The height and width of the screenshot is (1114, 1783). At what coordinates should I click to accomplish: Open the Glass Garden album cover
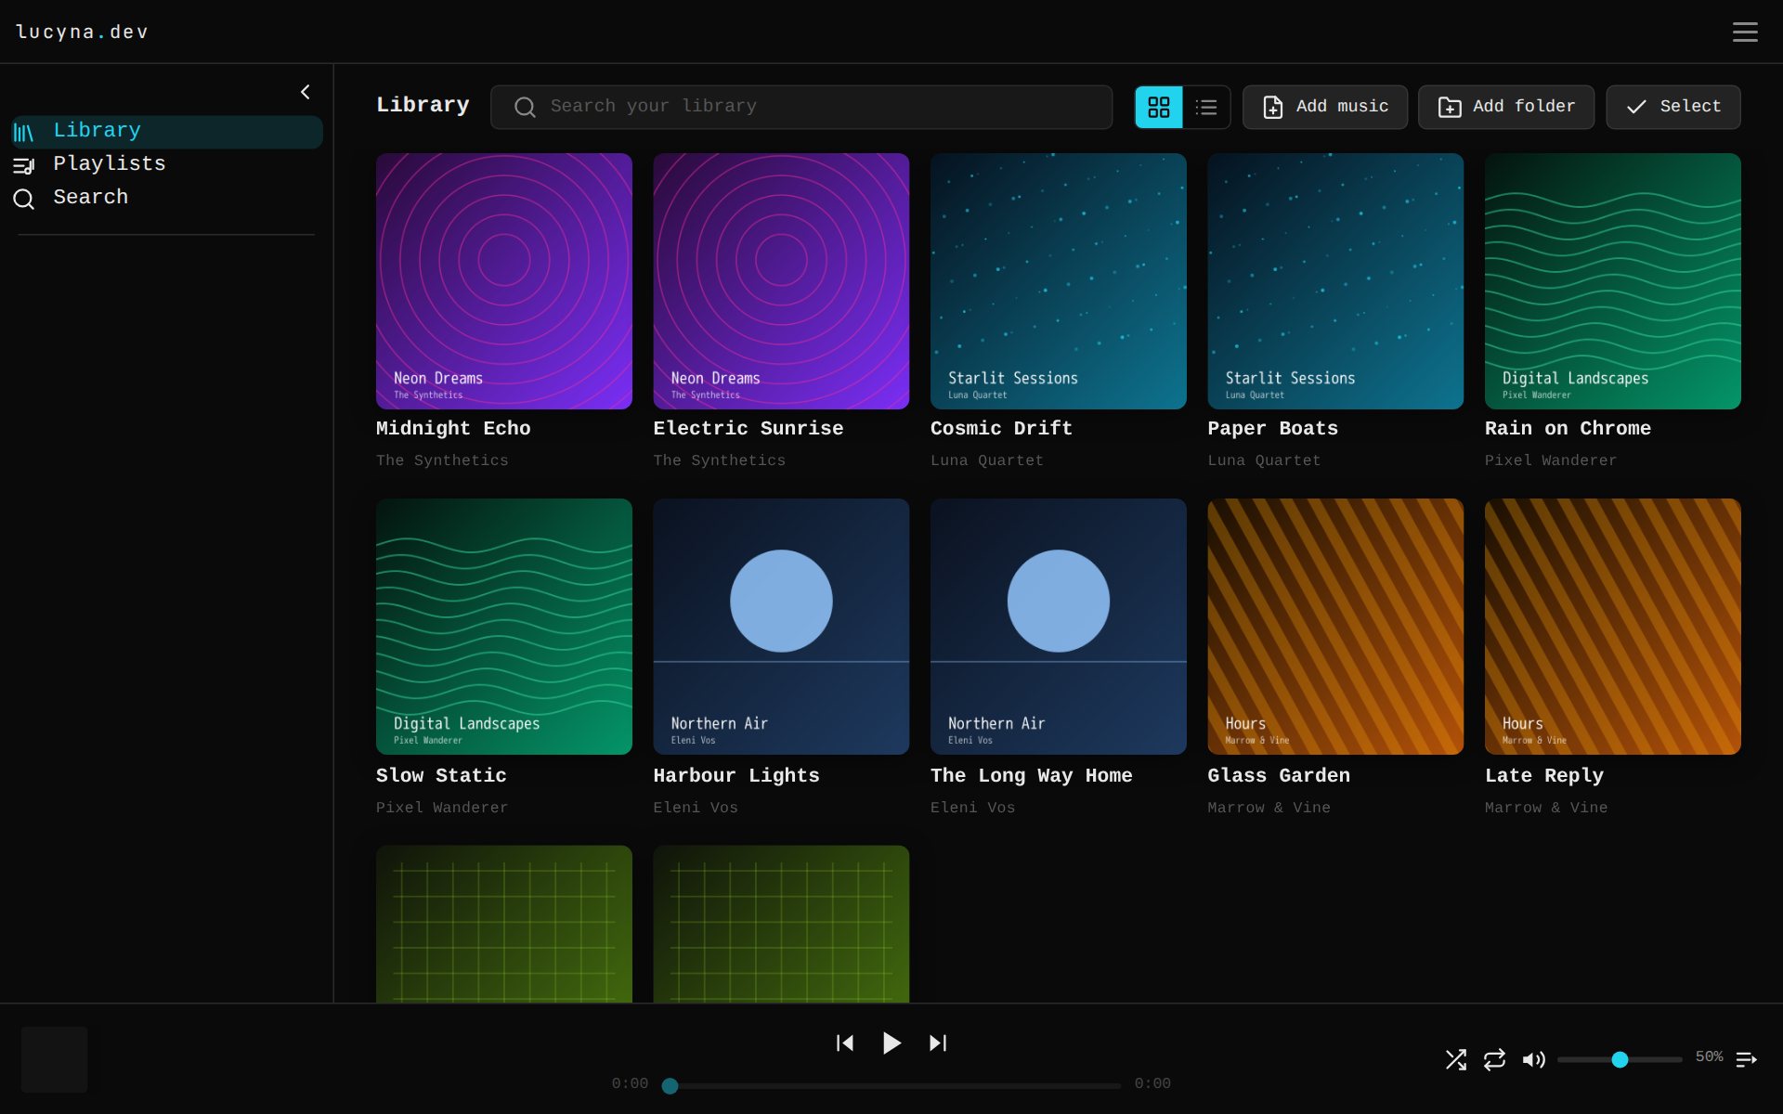(1335, 627)
